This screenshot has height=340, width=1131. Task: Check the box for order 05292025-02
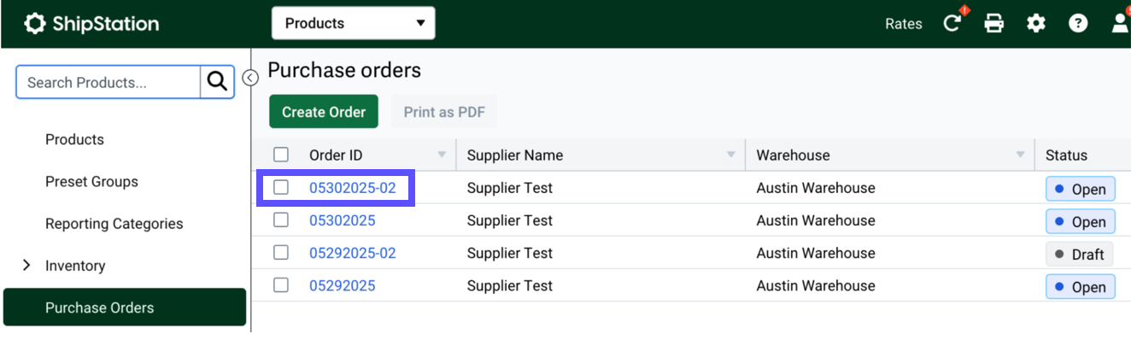[281, 252]
